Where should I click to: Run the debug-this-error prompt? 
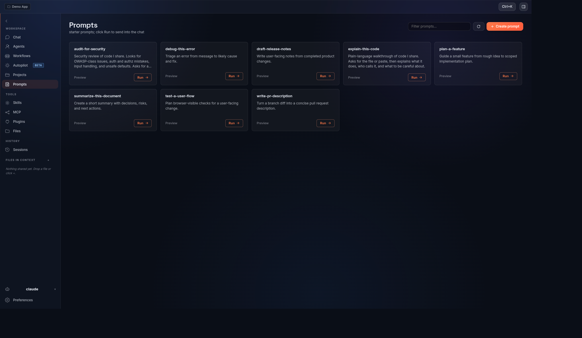tap(234, 76)
